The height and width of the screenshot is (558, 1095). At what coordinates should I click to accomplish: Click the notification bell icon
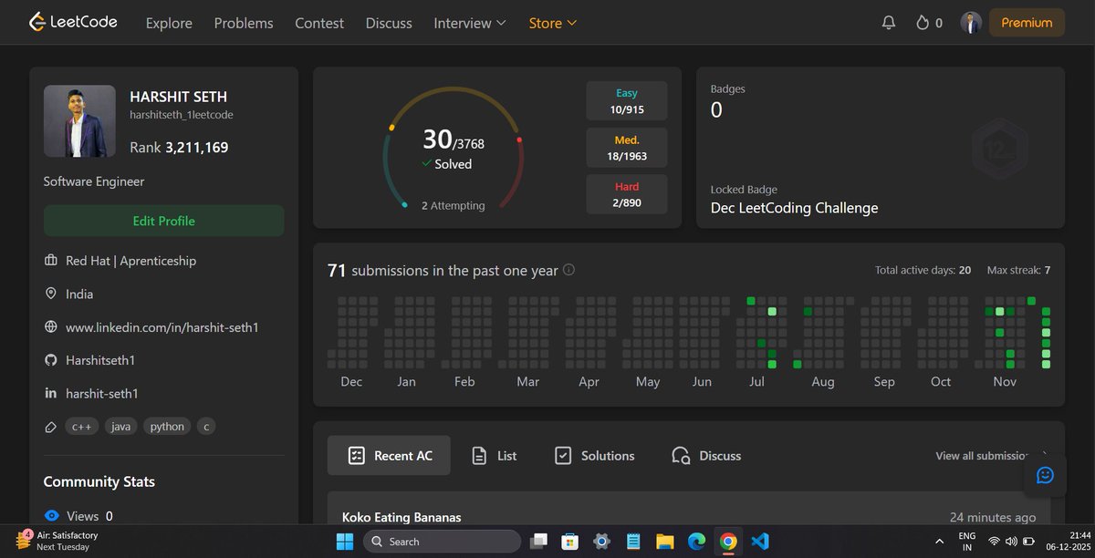pos(889,22)
